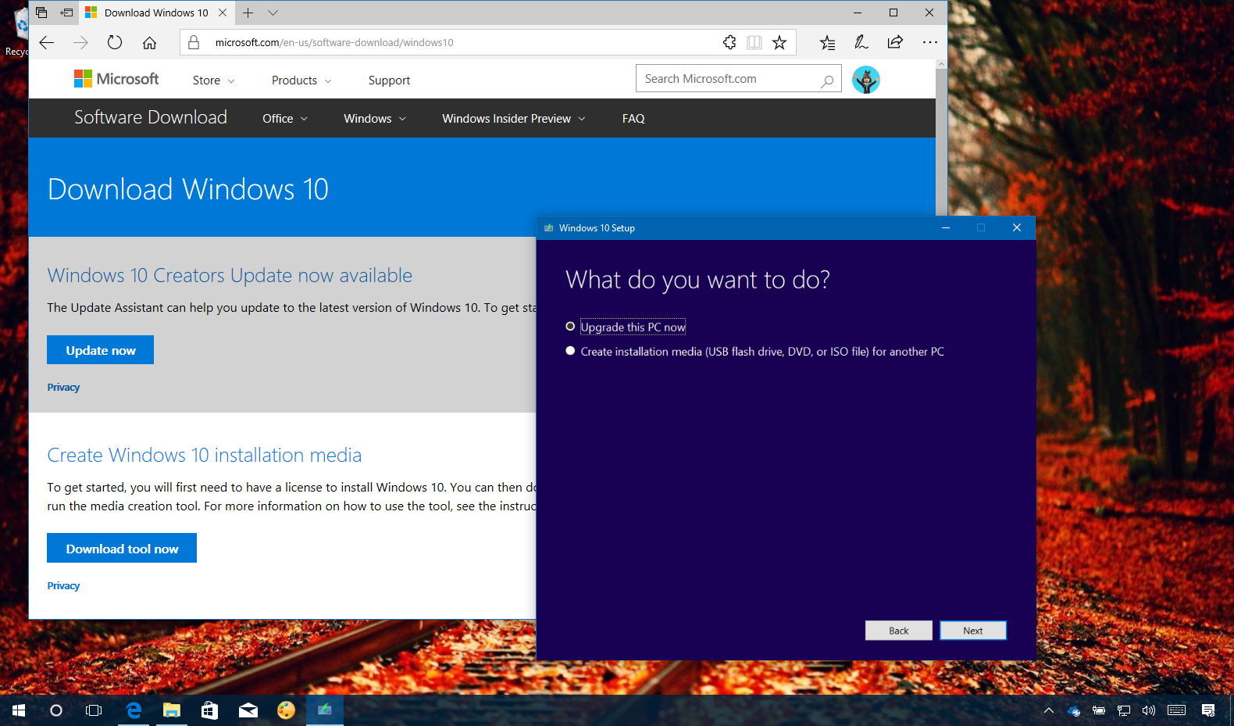
Task: Switch to Edge on the taskbar
Action: pyautogui.click(x=134, y=710)
